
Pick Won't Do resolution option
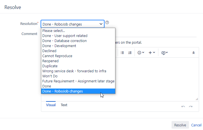click(x=78, y=76)
